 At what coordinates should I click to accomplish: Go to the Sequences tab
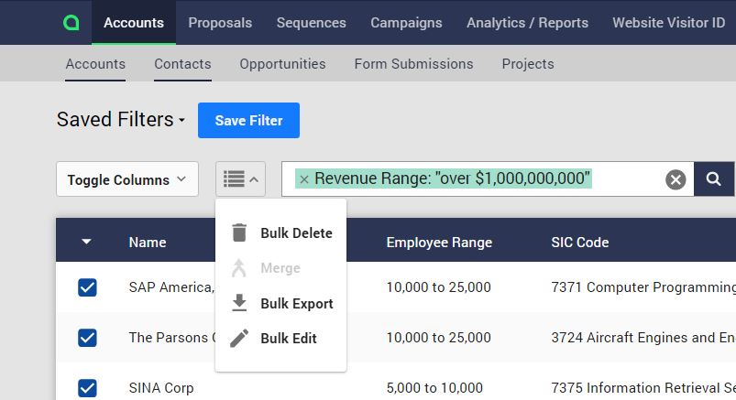(x=312, y=23)
